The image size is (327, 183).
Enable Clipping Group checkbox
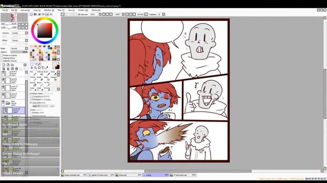point(2,58)
